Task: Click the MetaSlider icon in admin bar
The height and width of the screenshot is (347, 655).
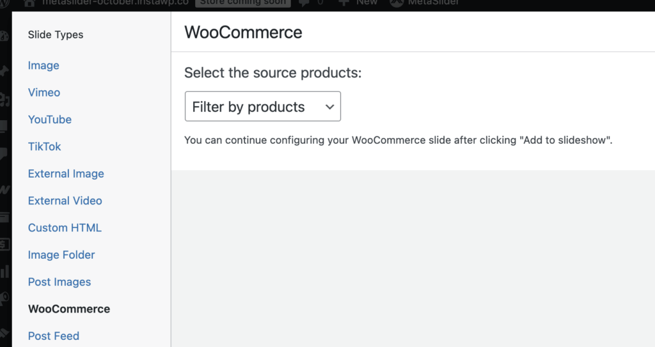Action: point(397,3)
